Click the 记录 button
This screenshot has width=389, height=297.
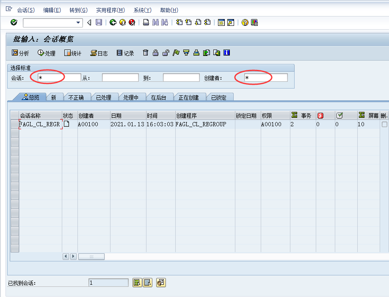[x=125, y=53]
